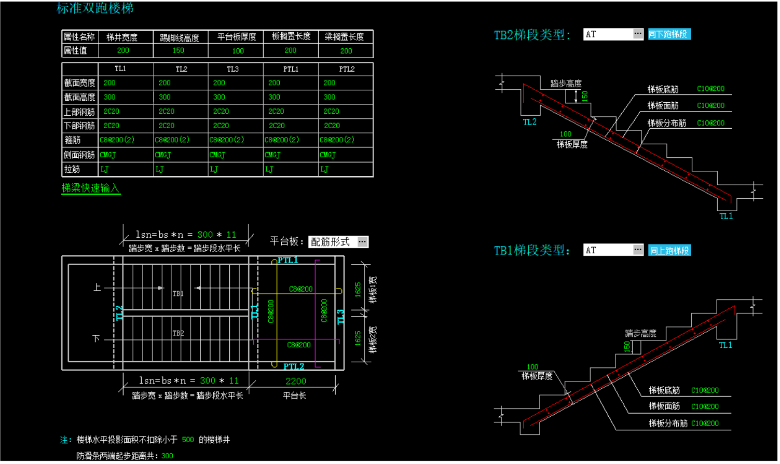780x464 pixels.
Task: Edit the yellow horizontal C8@200 platform rebar
Action: [x=300, y=289]
